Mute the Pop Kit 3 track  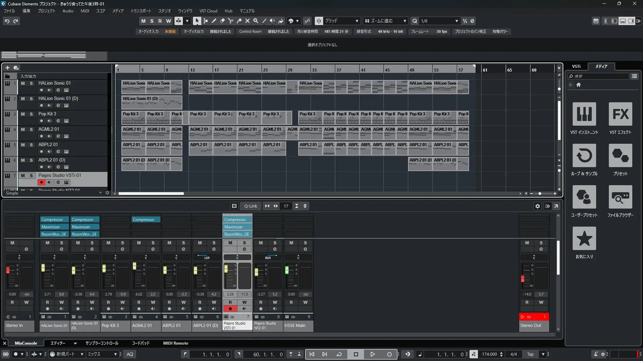23,114
